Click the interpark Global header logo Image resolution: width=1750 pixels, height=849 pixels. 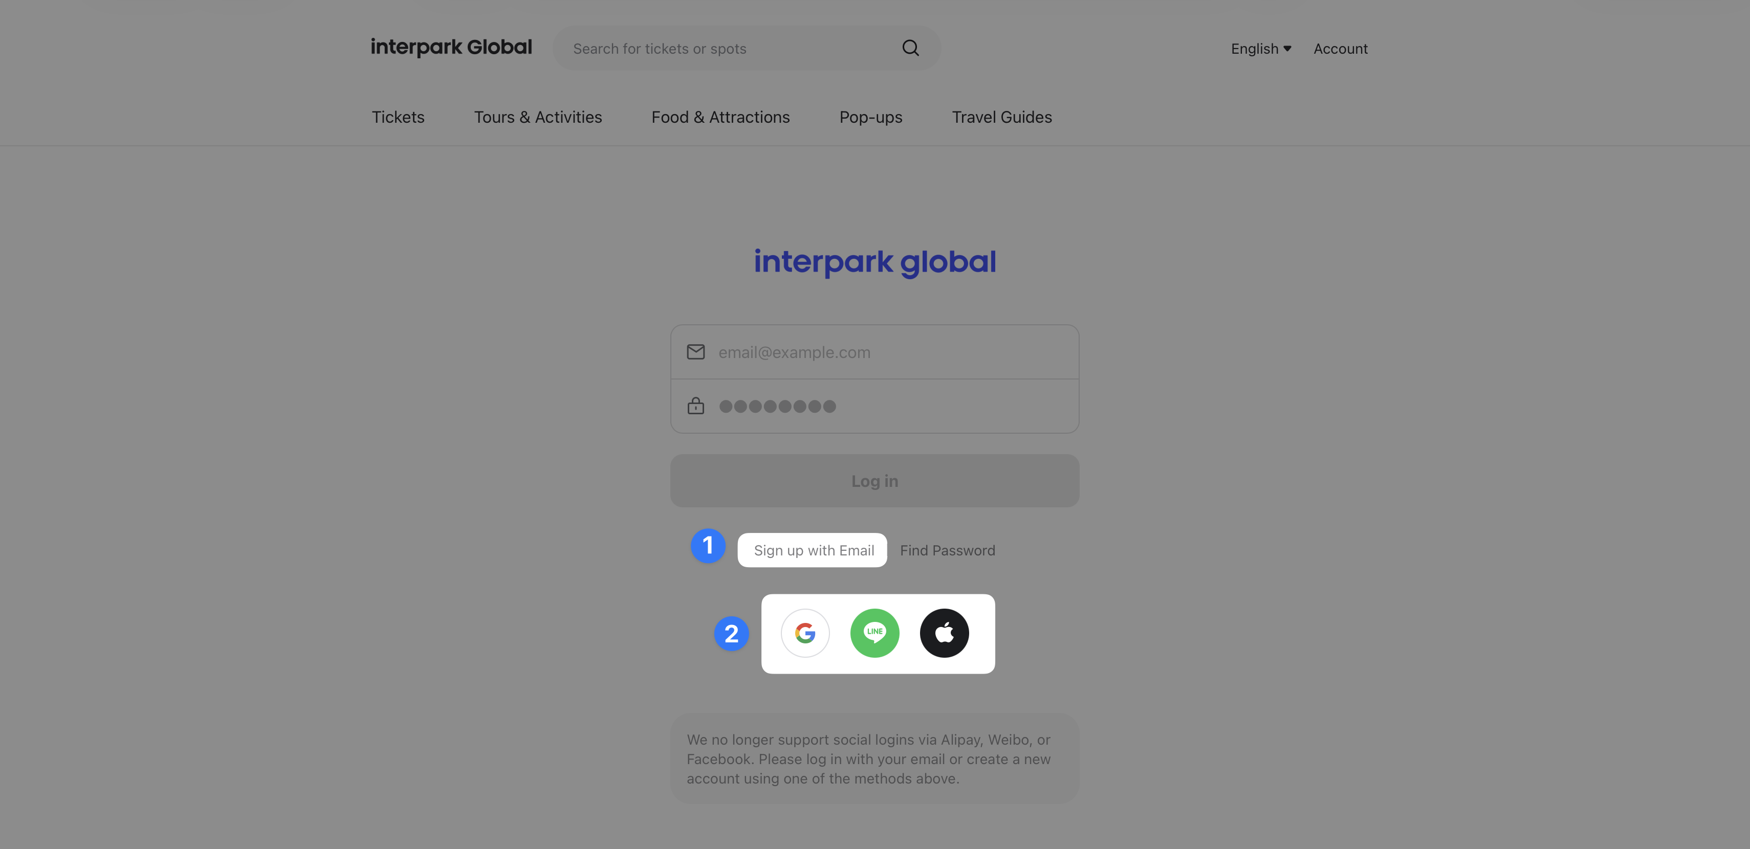tap(451, 48)
